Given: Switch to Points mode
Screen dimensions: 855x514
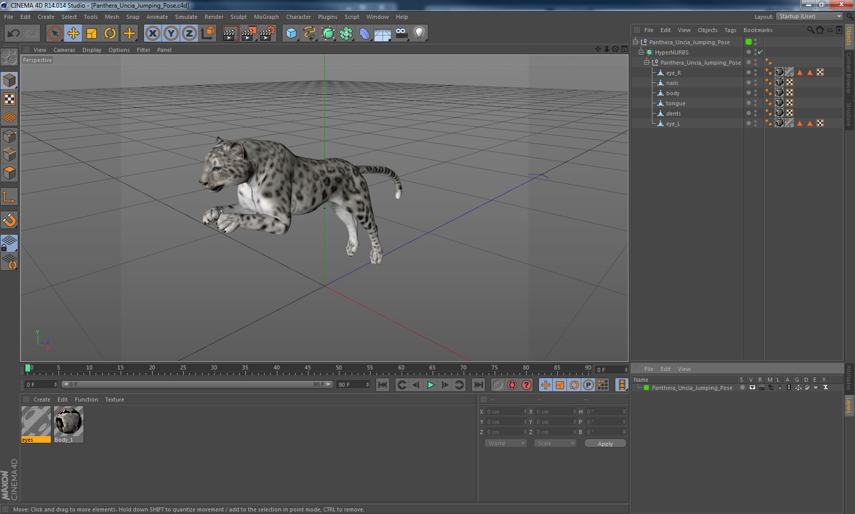Looking at the screenshot, I should point(10,136).
